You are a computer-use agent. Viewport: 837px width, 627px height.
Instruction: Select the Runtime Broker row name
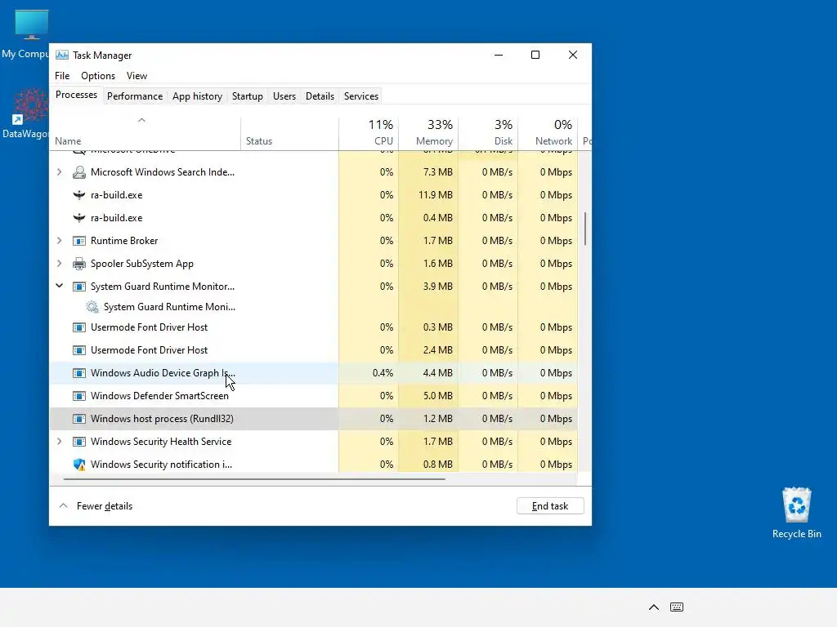[x=124, y=241]
